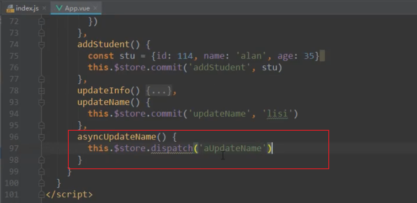Close the App.vue tab
Image resolution: width=417 pixels, height=203 pixels.
[96, 9]
